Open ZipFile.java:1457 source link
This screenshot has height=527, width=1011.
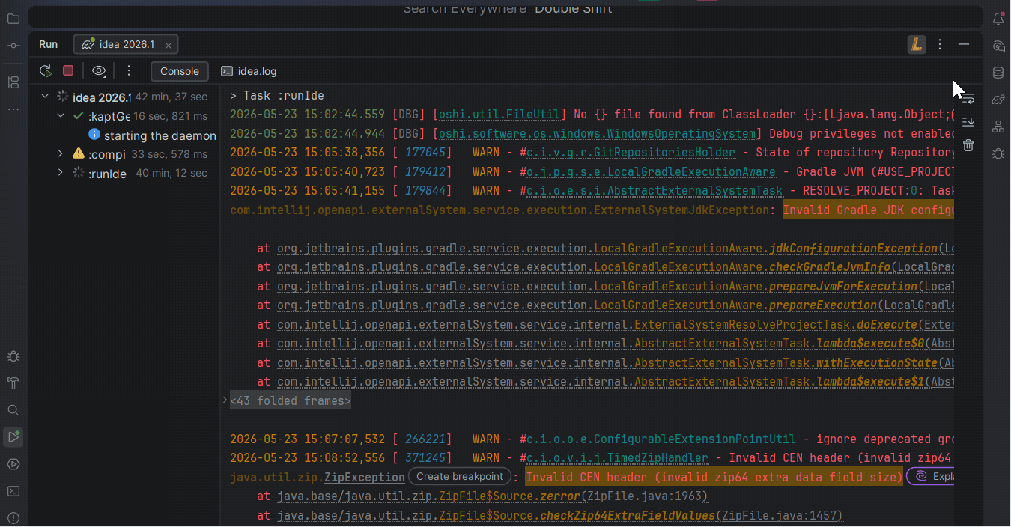[x=779, y=516]
